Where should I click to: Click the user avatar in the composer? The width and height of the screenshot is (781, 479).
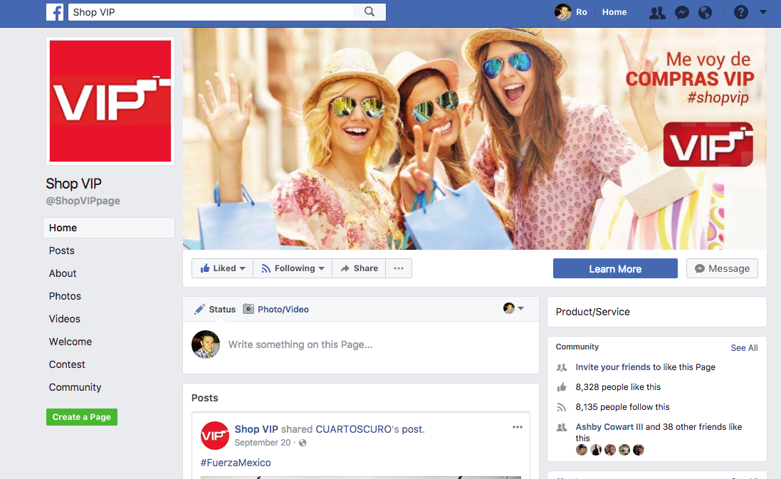(206, 344)
